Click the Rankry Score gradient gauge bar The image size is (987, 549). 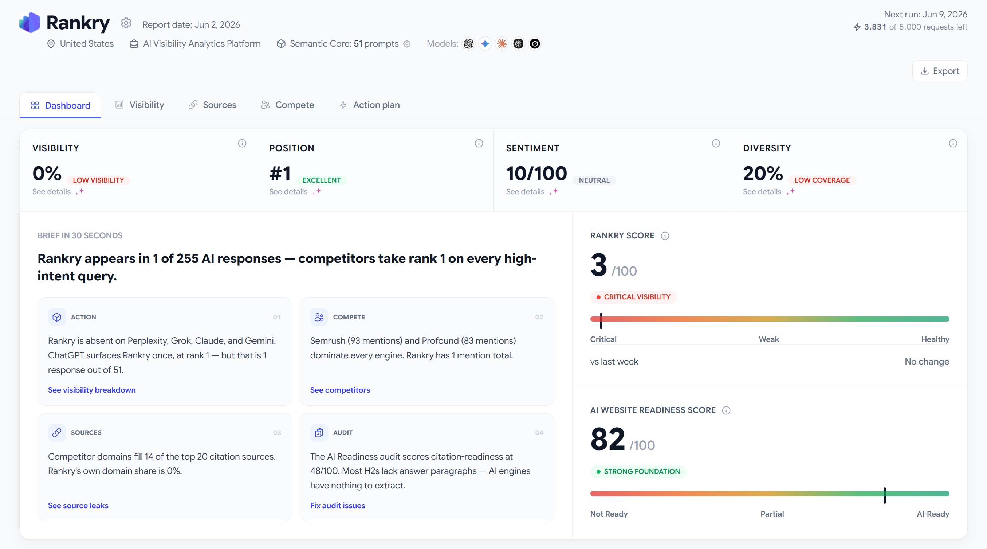pos(769,319)
